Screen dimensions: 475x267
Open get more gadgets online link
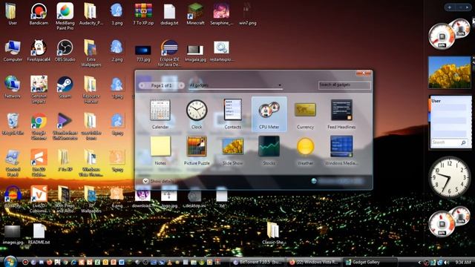pyautogui.click(x=337, y=181)
